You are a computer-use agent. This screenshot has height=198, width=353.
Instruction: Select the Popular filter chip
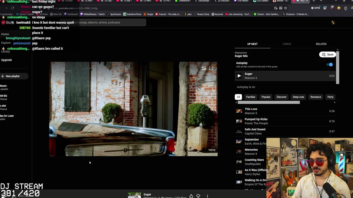coord(266,97)
